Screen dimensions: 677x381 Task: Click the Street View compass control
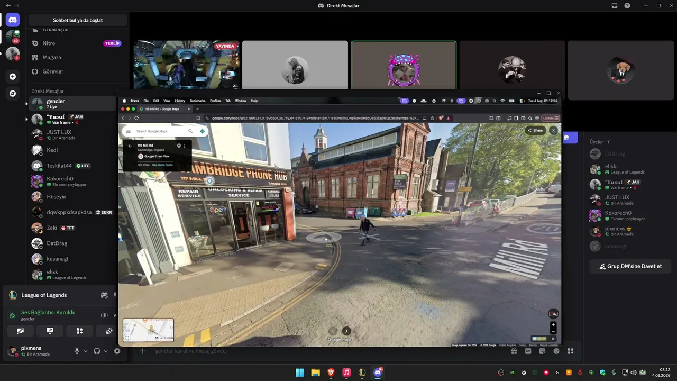point(553,314)
